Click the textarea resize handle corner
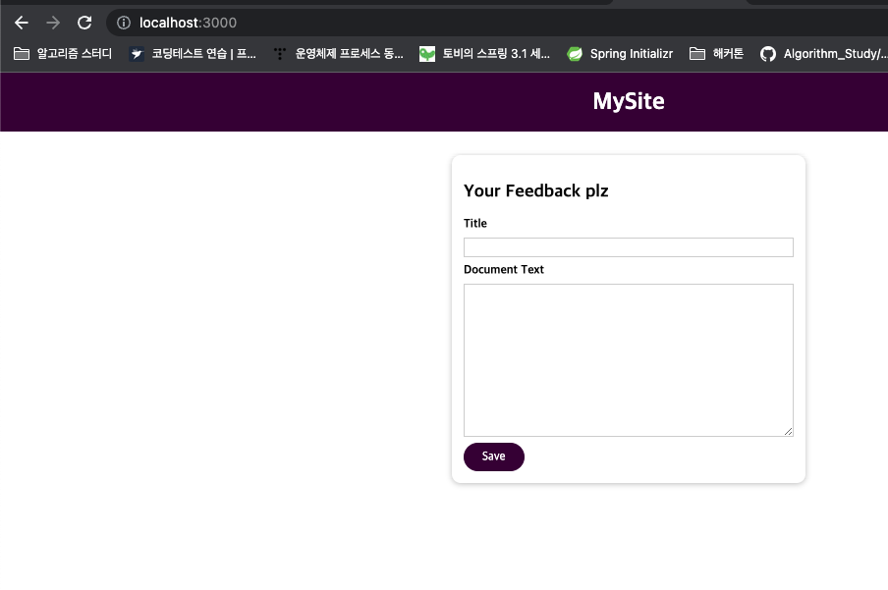The image size is (888, 590). [x=788, y=432]
